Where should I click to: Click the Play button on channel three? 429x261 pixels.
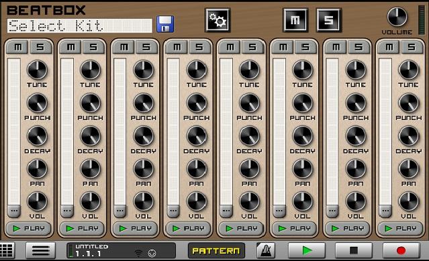tap(135, 229)
